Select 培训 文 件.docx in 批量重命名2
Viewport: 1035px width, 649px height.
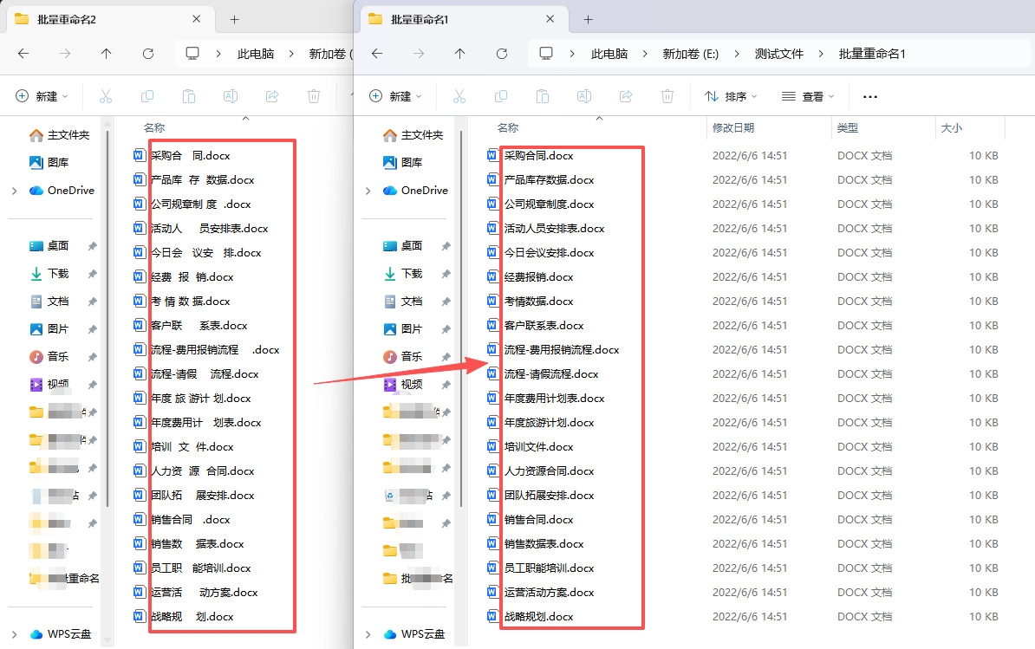(192, 447)
